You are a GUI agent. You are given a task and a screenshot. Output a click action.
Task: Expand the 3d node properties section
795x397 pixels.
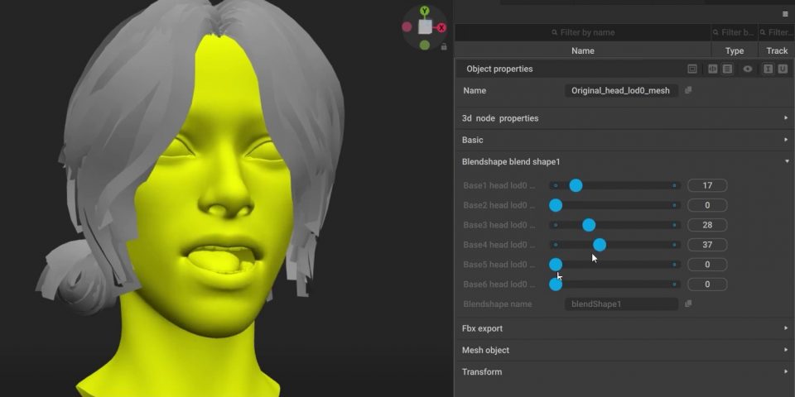(x=786, y=118)
